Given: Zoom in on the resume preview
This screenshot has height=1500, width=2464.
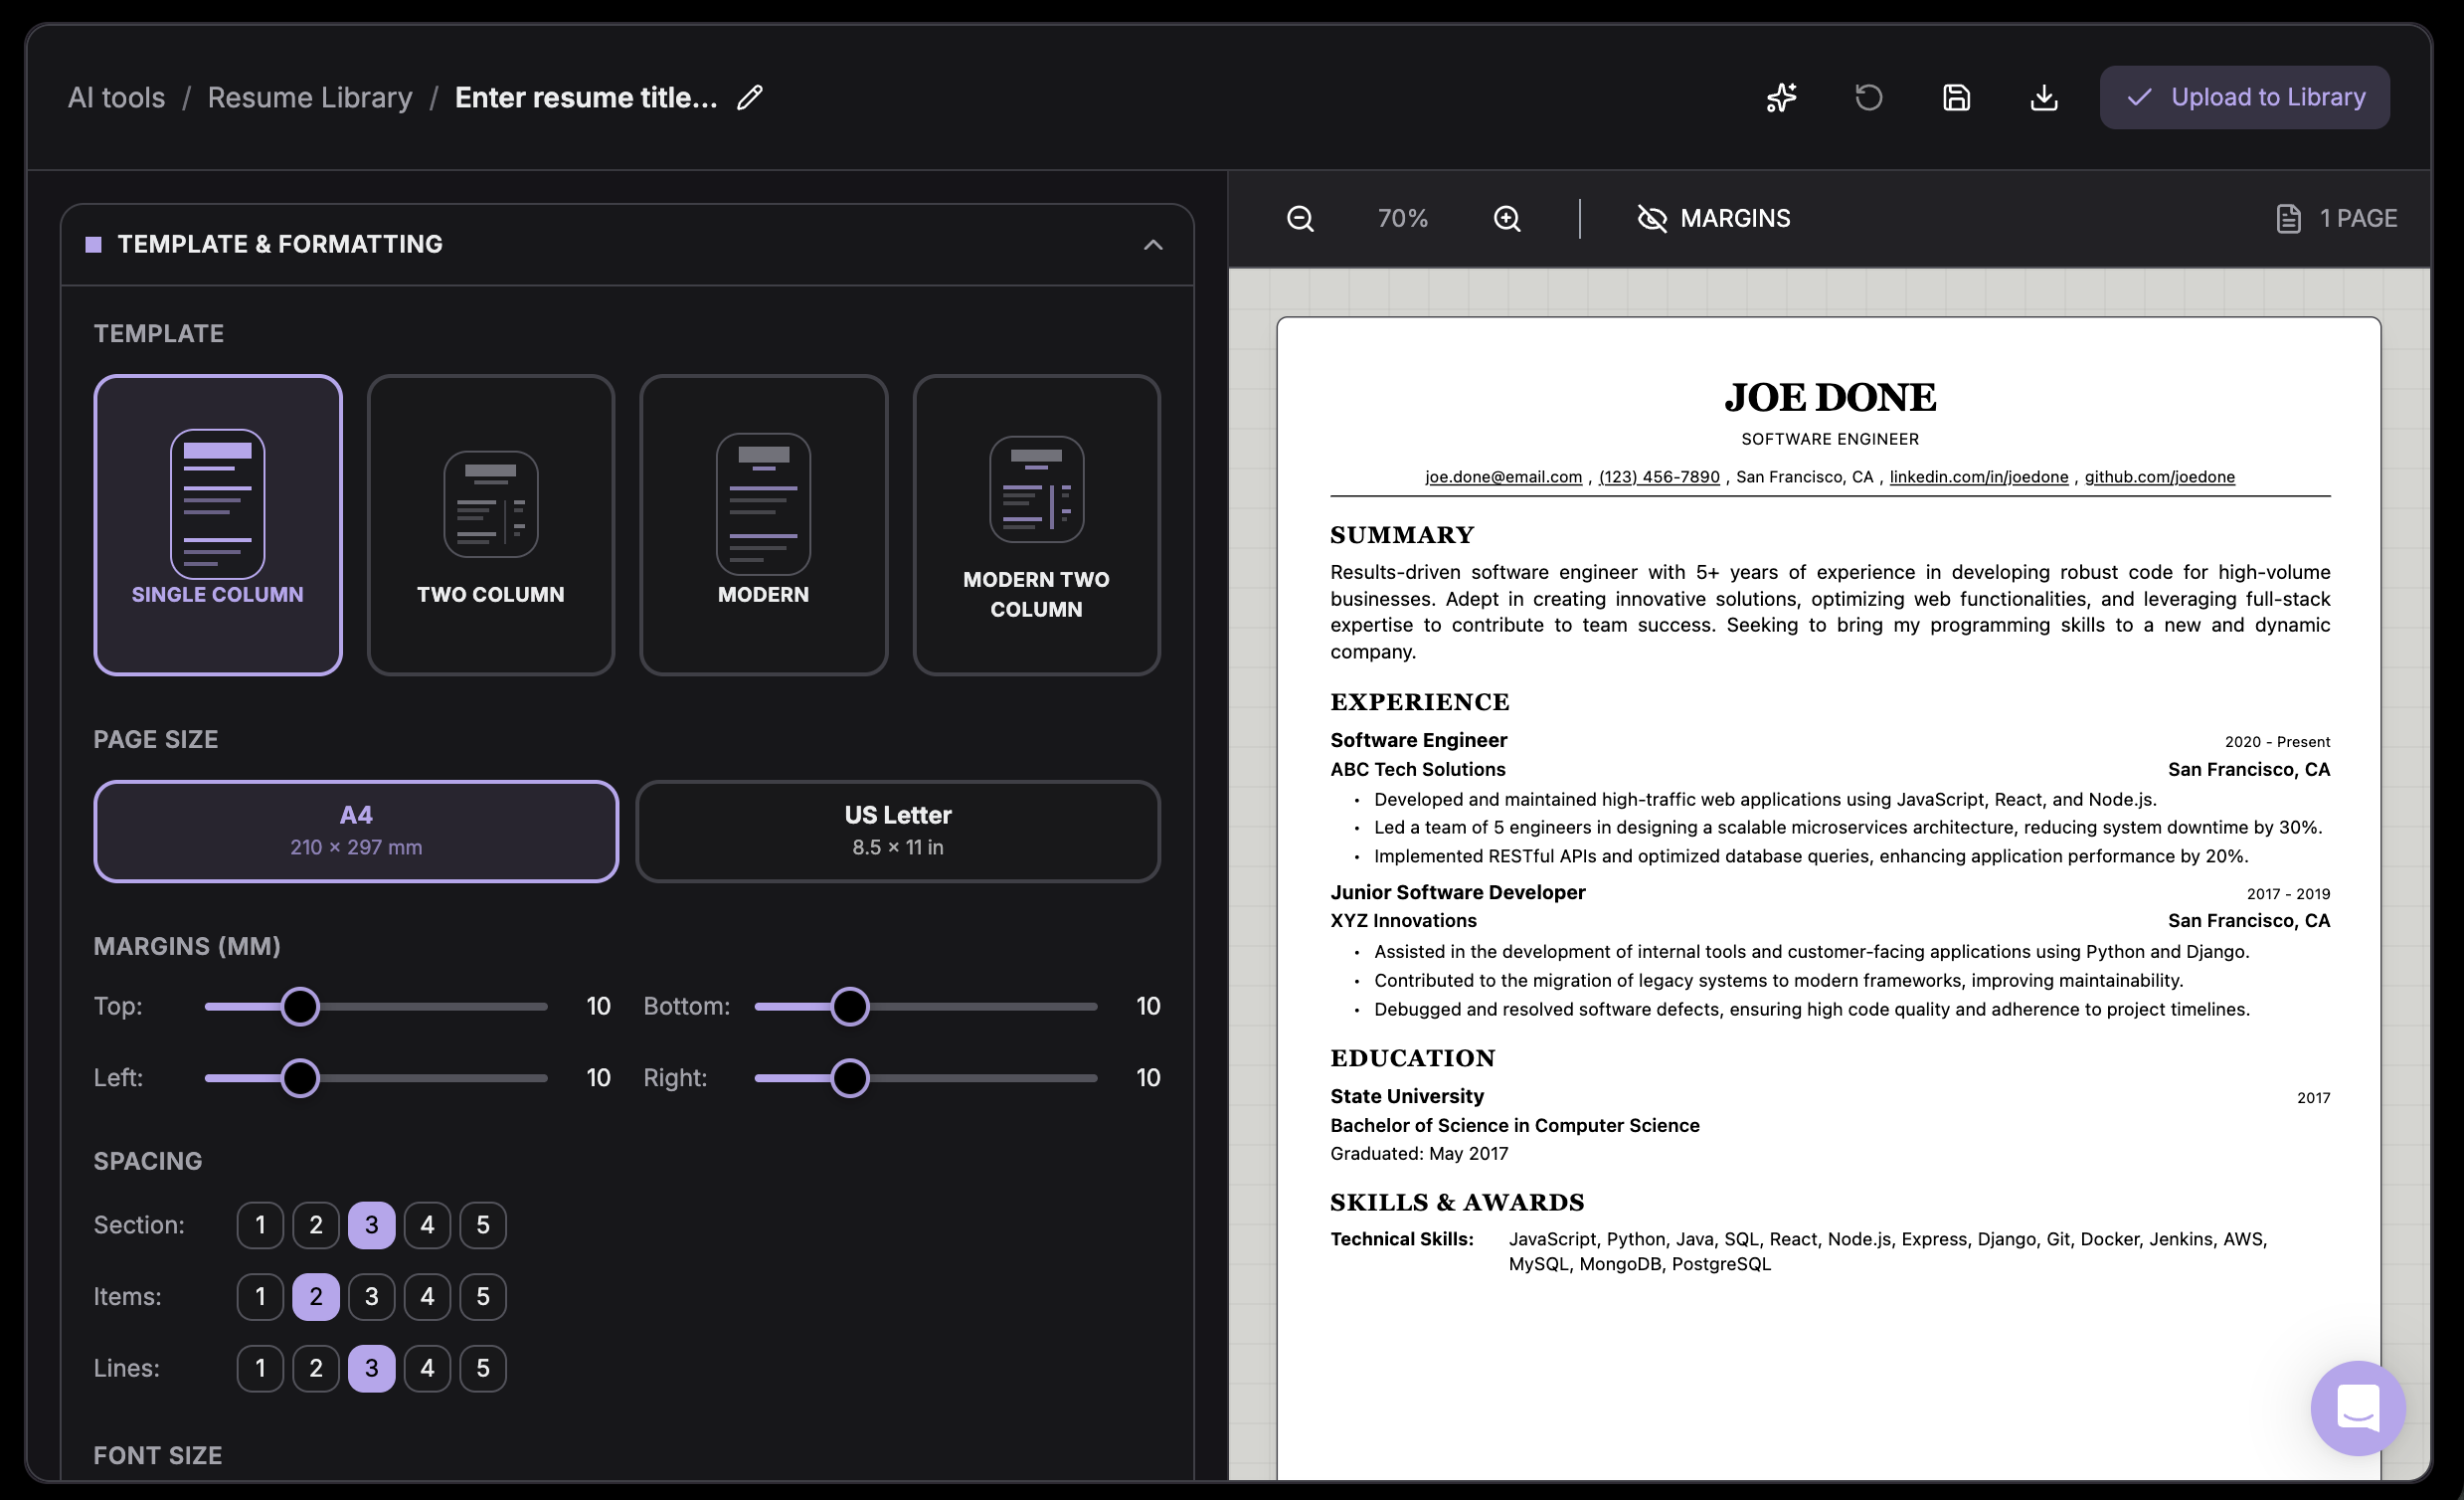Looking at the screenshot, I should 1507,218.
